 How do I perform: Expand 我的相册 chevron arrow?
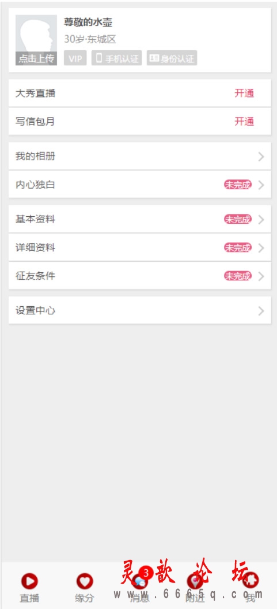click(x=261, y=156)
